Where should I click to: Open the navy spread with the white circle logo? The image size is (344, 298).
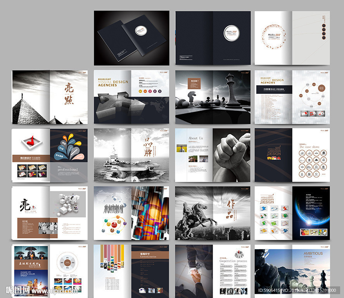213,38
